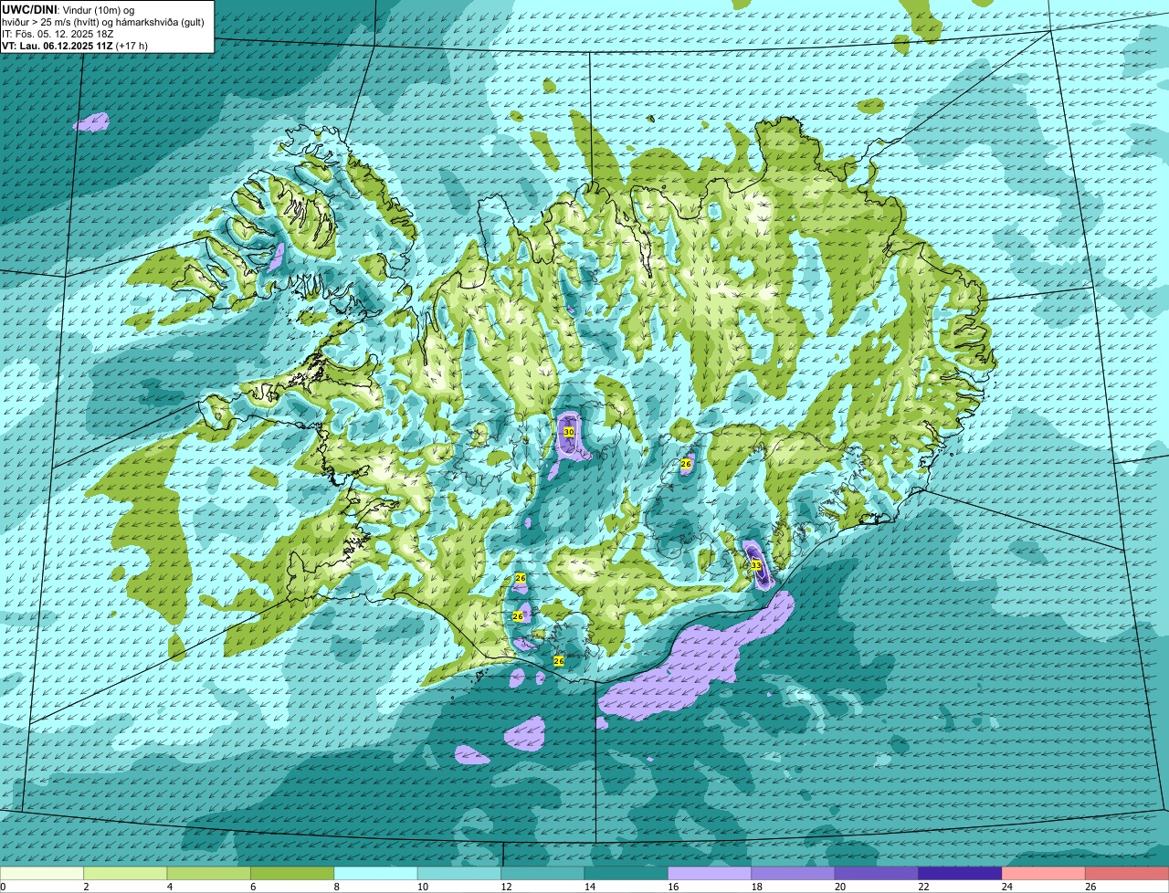Screen dimensions: 1169x893
Task: Pick the 12–14 m/s teal legend swatch
Action: pos(542,874)
